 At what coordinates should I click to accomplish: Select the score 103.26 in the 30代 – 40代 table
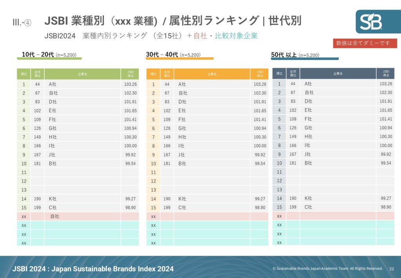coord(260,84)
